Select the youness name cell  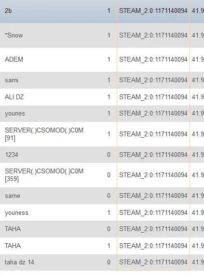pyautogui.click(x=16, y=212)
